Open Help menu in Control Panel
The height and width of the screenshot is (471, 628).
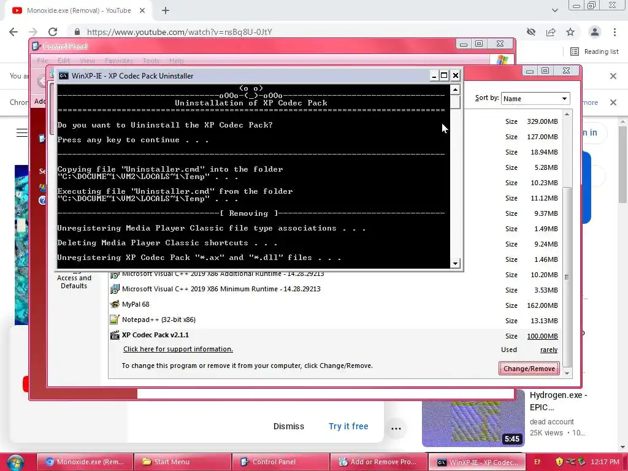coord(176,61)
